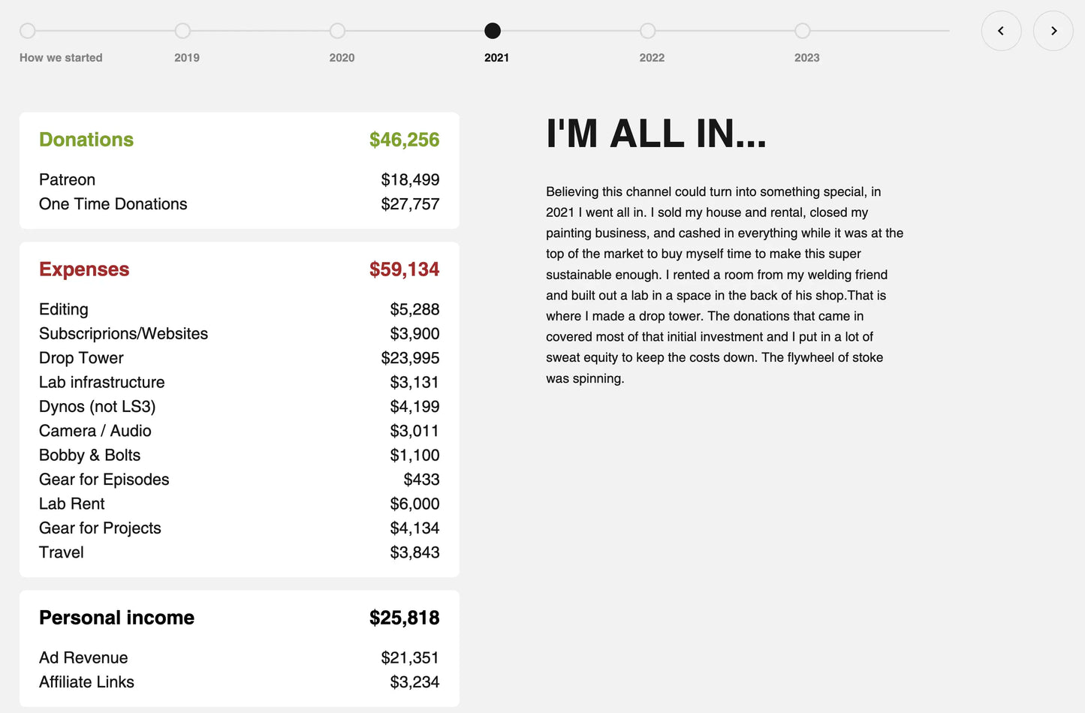Select the Personal income heading
This screenshot has width=1085, height=713.
116,618
